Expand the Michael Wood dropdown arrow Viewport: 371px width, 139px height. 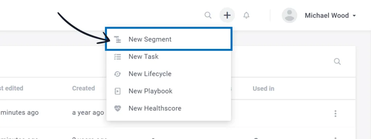tap(354, 16)
